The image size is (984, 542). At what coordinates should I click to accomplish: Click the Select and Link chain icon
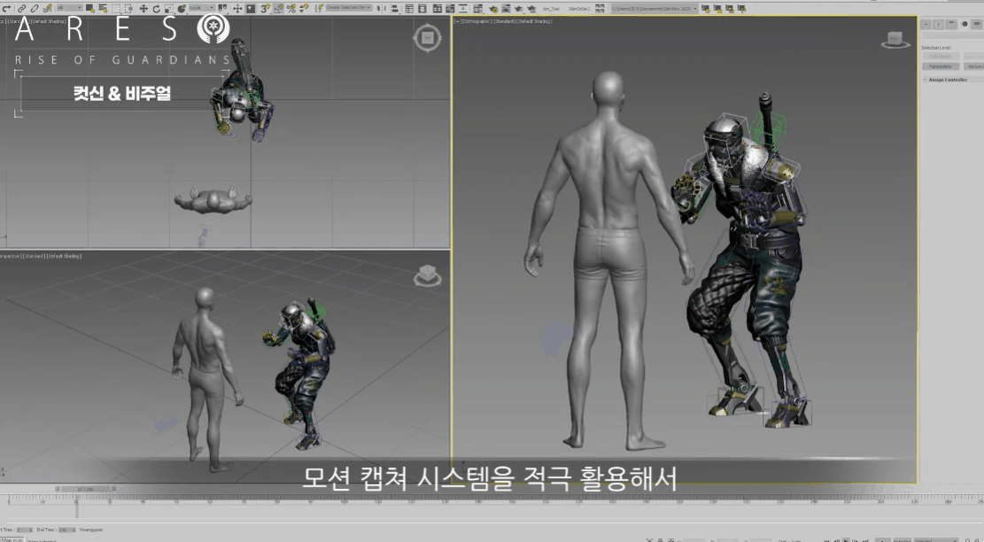22,8
